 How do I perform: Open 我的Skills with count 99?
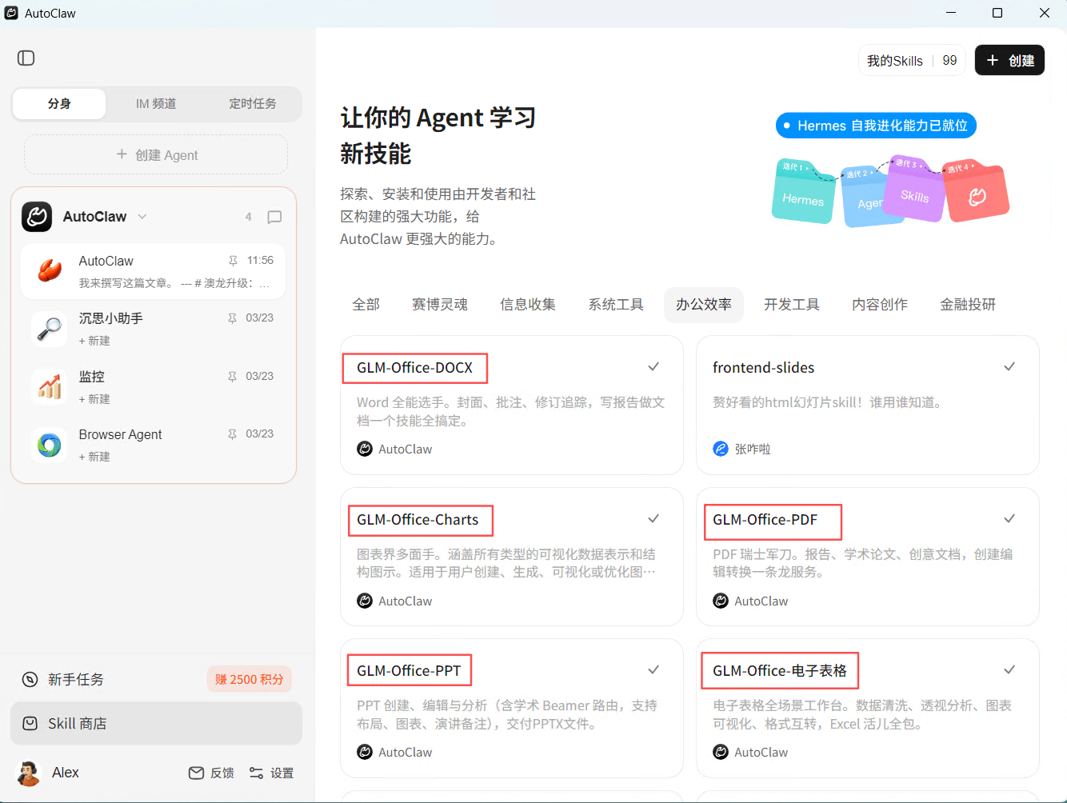click(x=912, y=61)
